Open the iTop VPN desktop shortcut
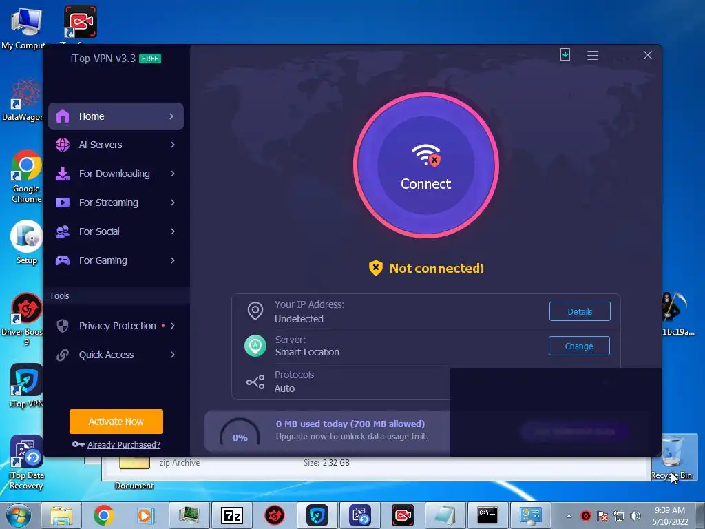Screen dimensions: 705x529 pyautogui.click(x=26, y=386)
